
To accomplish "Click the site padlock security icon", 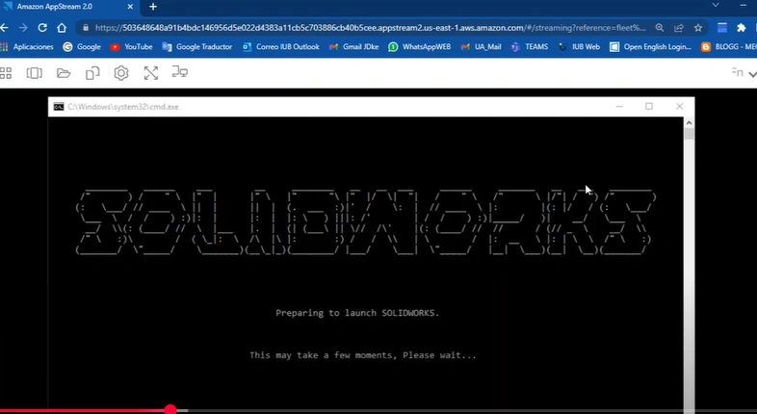I will [86, 28].
